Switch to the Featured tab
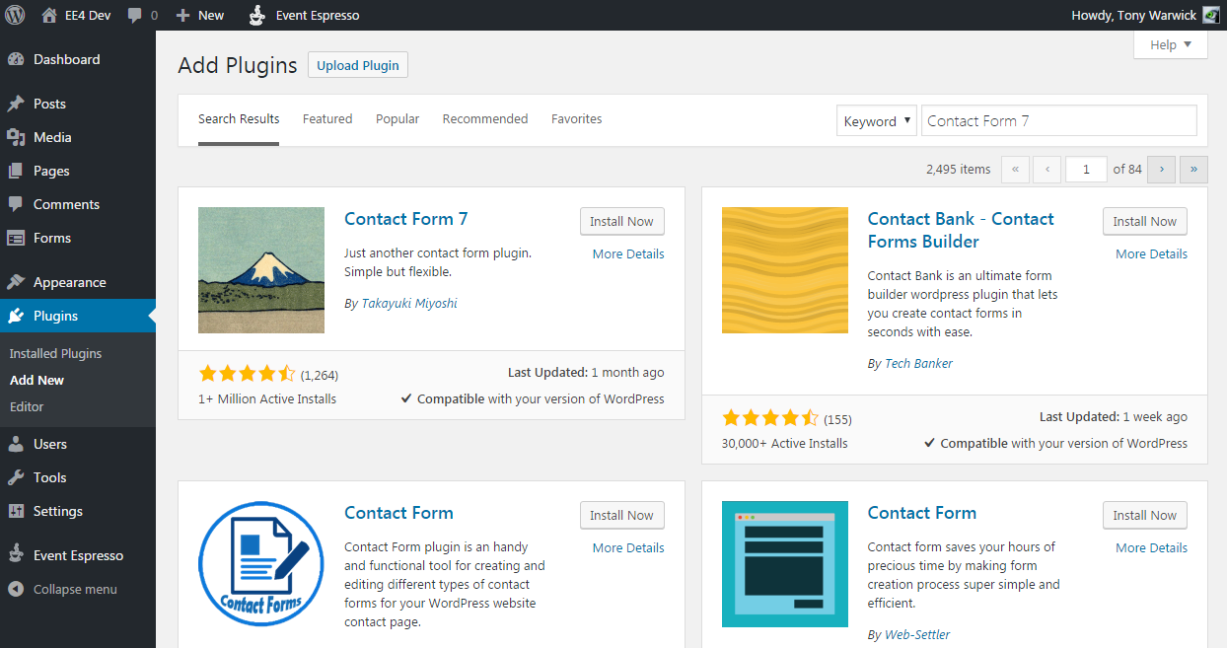This screenshot has width=1227, height=648. click(327, 119)
